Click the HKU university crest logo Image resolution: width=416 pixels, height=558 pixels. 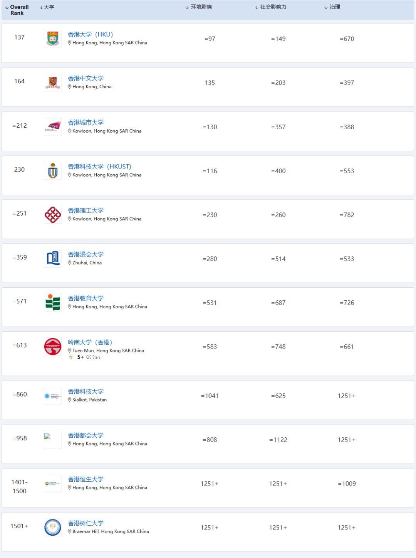point(53,39)
